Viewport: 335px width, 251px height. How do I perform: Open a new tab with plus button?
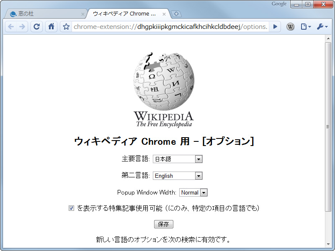176,14
